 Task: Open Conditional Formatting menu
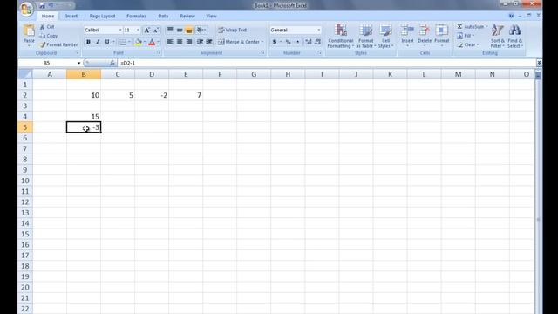[341, 36]
